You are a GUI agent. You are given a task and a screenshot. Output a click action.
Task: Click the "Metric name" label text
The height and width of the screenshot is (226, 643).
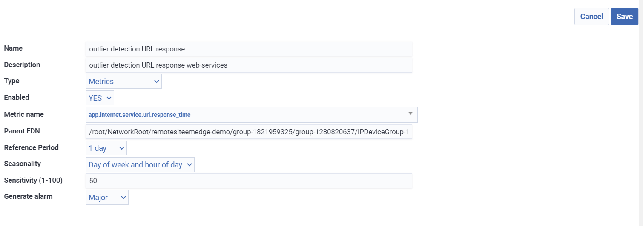pyautogui.click(x=24, y=115)
